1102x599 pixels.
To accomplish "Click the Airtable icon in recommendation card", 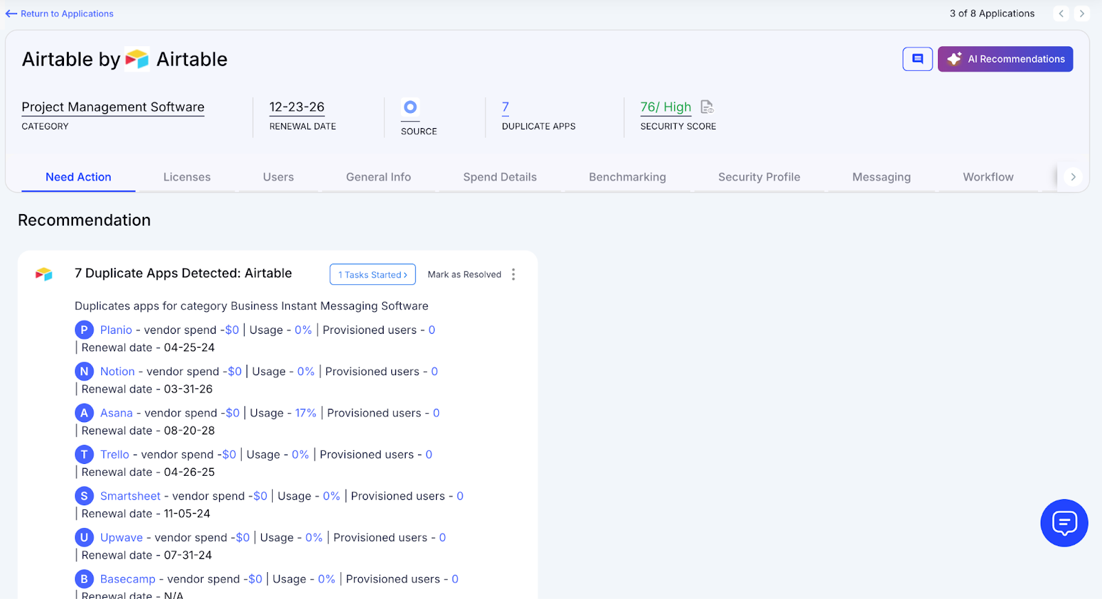I will point(44,274).
